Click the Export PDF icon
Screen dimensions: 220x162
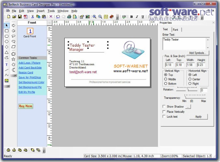26,17
